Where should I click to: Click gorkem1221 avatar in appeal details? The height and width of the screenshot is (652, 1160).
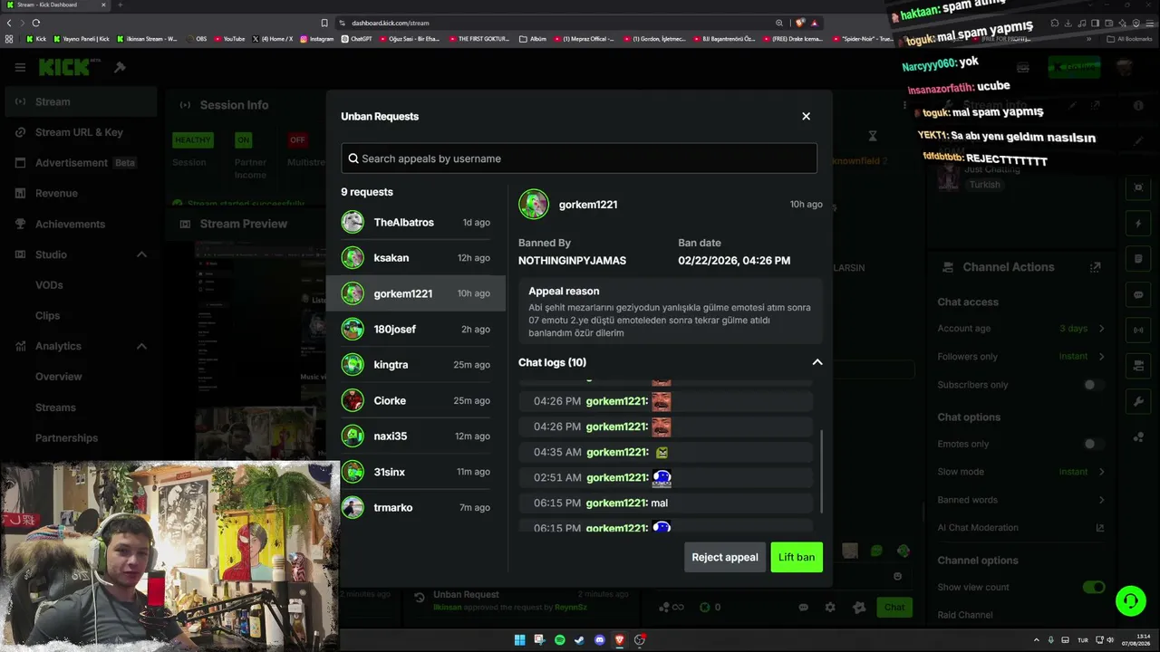(534, 204)
